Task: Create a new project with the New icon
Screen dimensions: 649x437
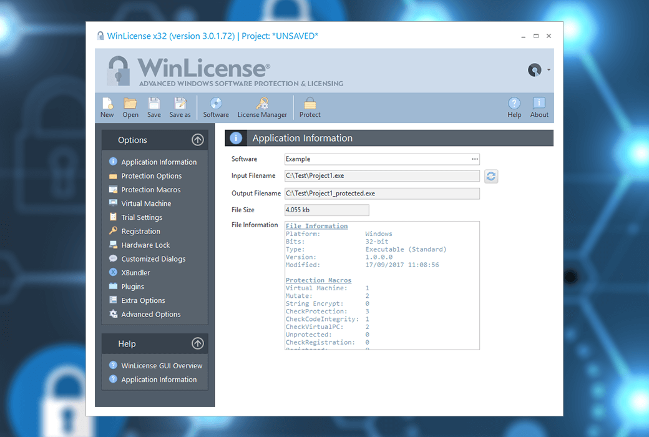Action: pyautogui.click(x=107, y=107)
